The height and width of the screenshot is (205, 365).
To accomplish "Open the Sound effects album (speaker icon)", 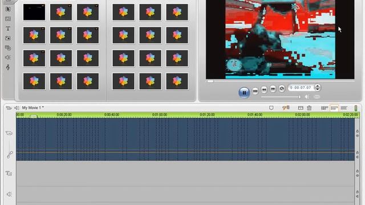I will [7, 58].
